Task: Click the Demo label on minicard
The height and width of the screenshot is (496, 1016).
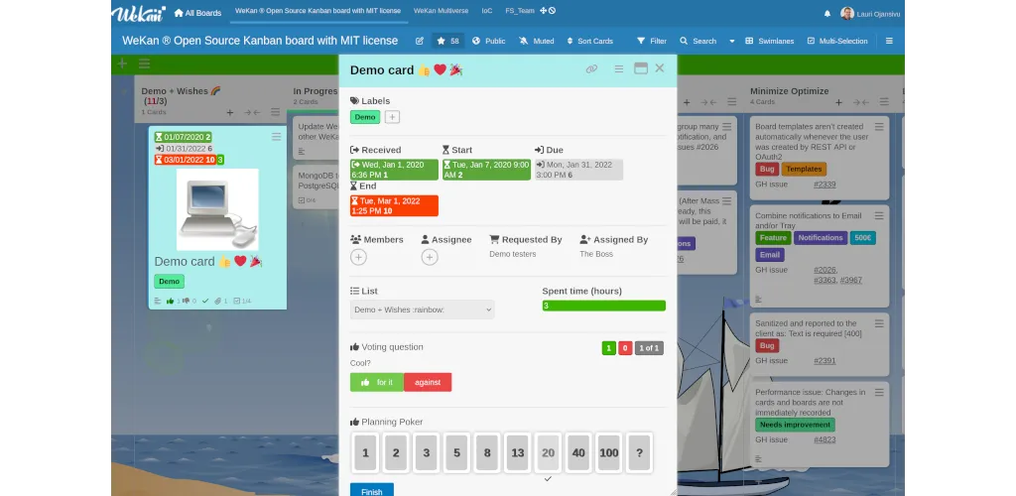Action: click(169, 281)
